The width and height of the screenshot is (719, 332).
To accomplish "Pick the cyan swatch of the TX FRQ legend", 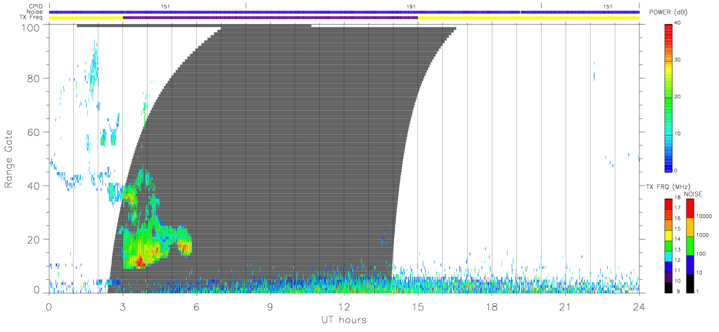I will coord(668,256).
